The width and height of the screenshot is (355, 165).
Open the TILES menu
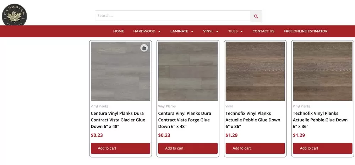click(233, 31)
